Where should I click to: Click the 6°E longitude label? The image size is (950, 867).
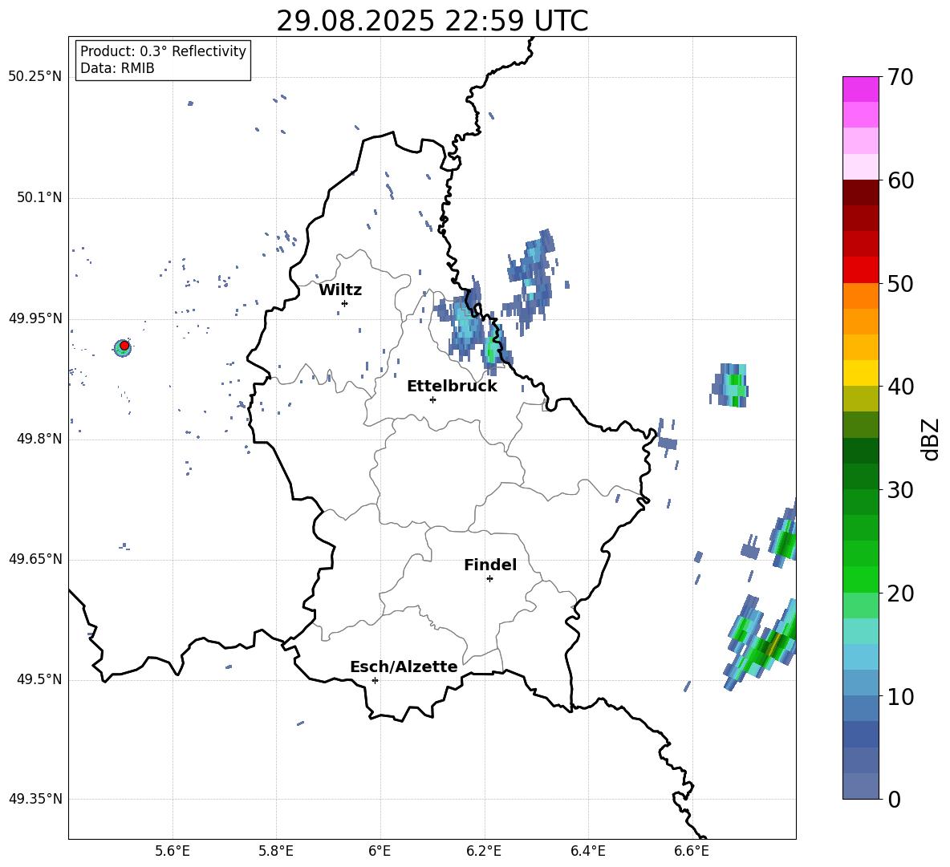coord(380,851)
